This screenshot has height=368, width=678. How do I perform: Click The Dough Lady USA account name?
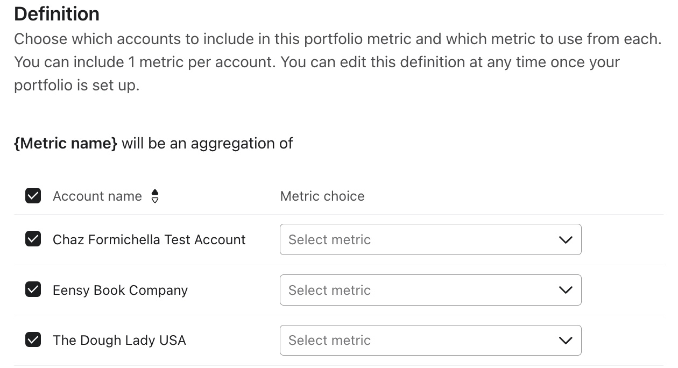point(119,341)
